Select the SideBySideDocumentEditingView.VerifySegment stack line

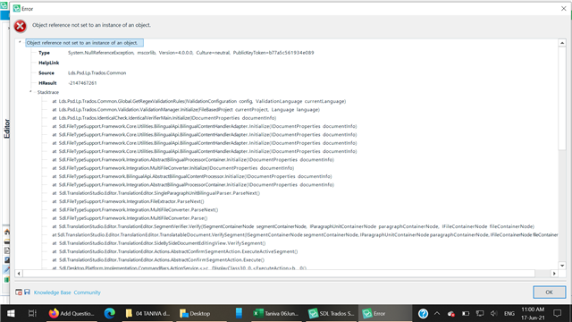tap(159, 243)
